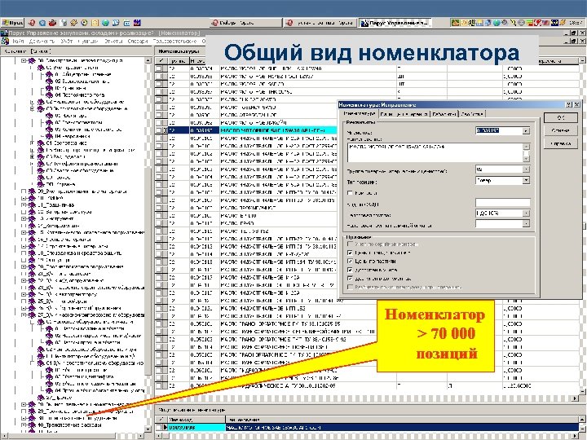Open the Словари menu
Screen dimensions: 587x440
(138, 41)
